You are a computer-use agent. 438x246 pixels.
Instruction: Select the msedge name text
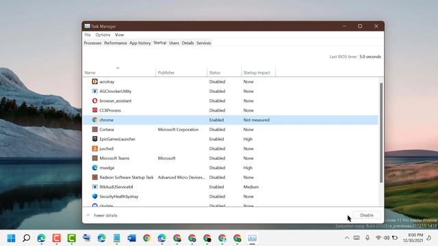coord(107,167)
